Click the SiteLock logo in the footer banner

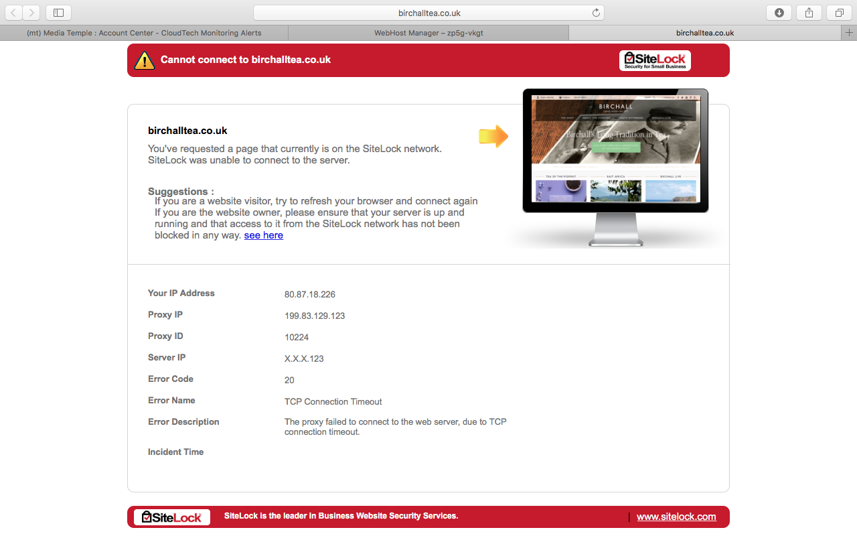(x=172, y=517)
